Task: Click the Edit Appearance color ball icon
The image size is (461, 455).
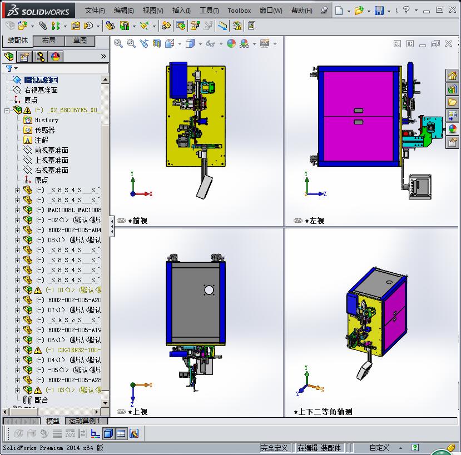Action: [x=231, y=43]
